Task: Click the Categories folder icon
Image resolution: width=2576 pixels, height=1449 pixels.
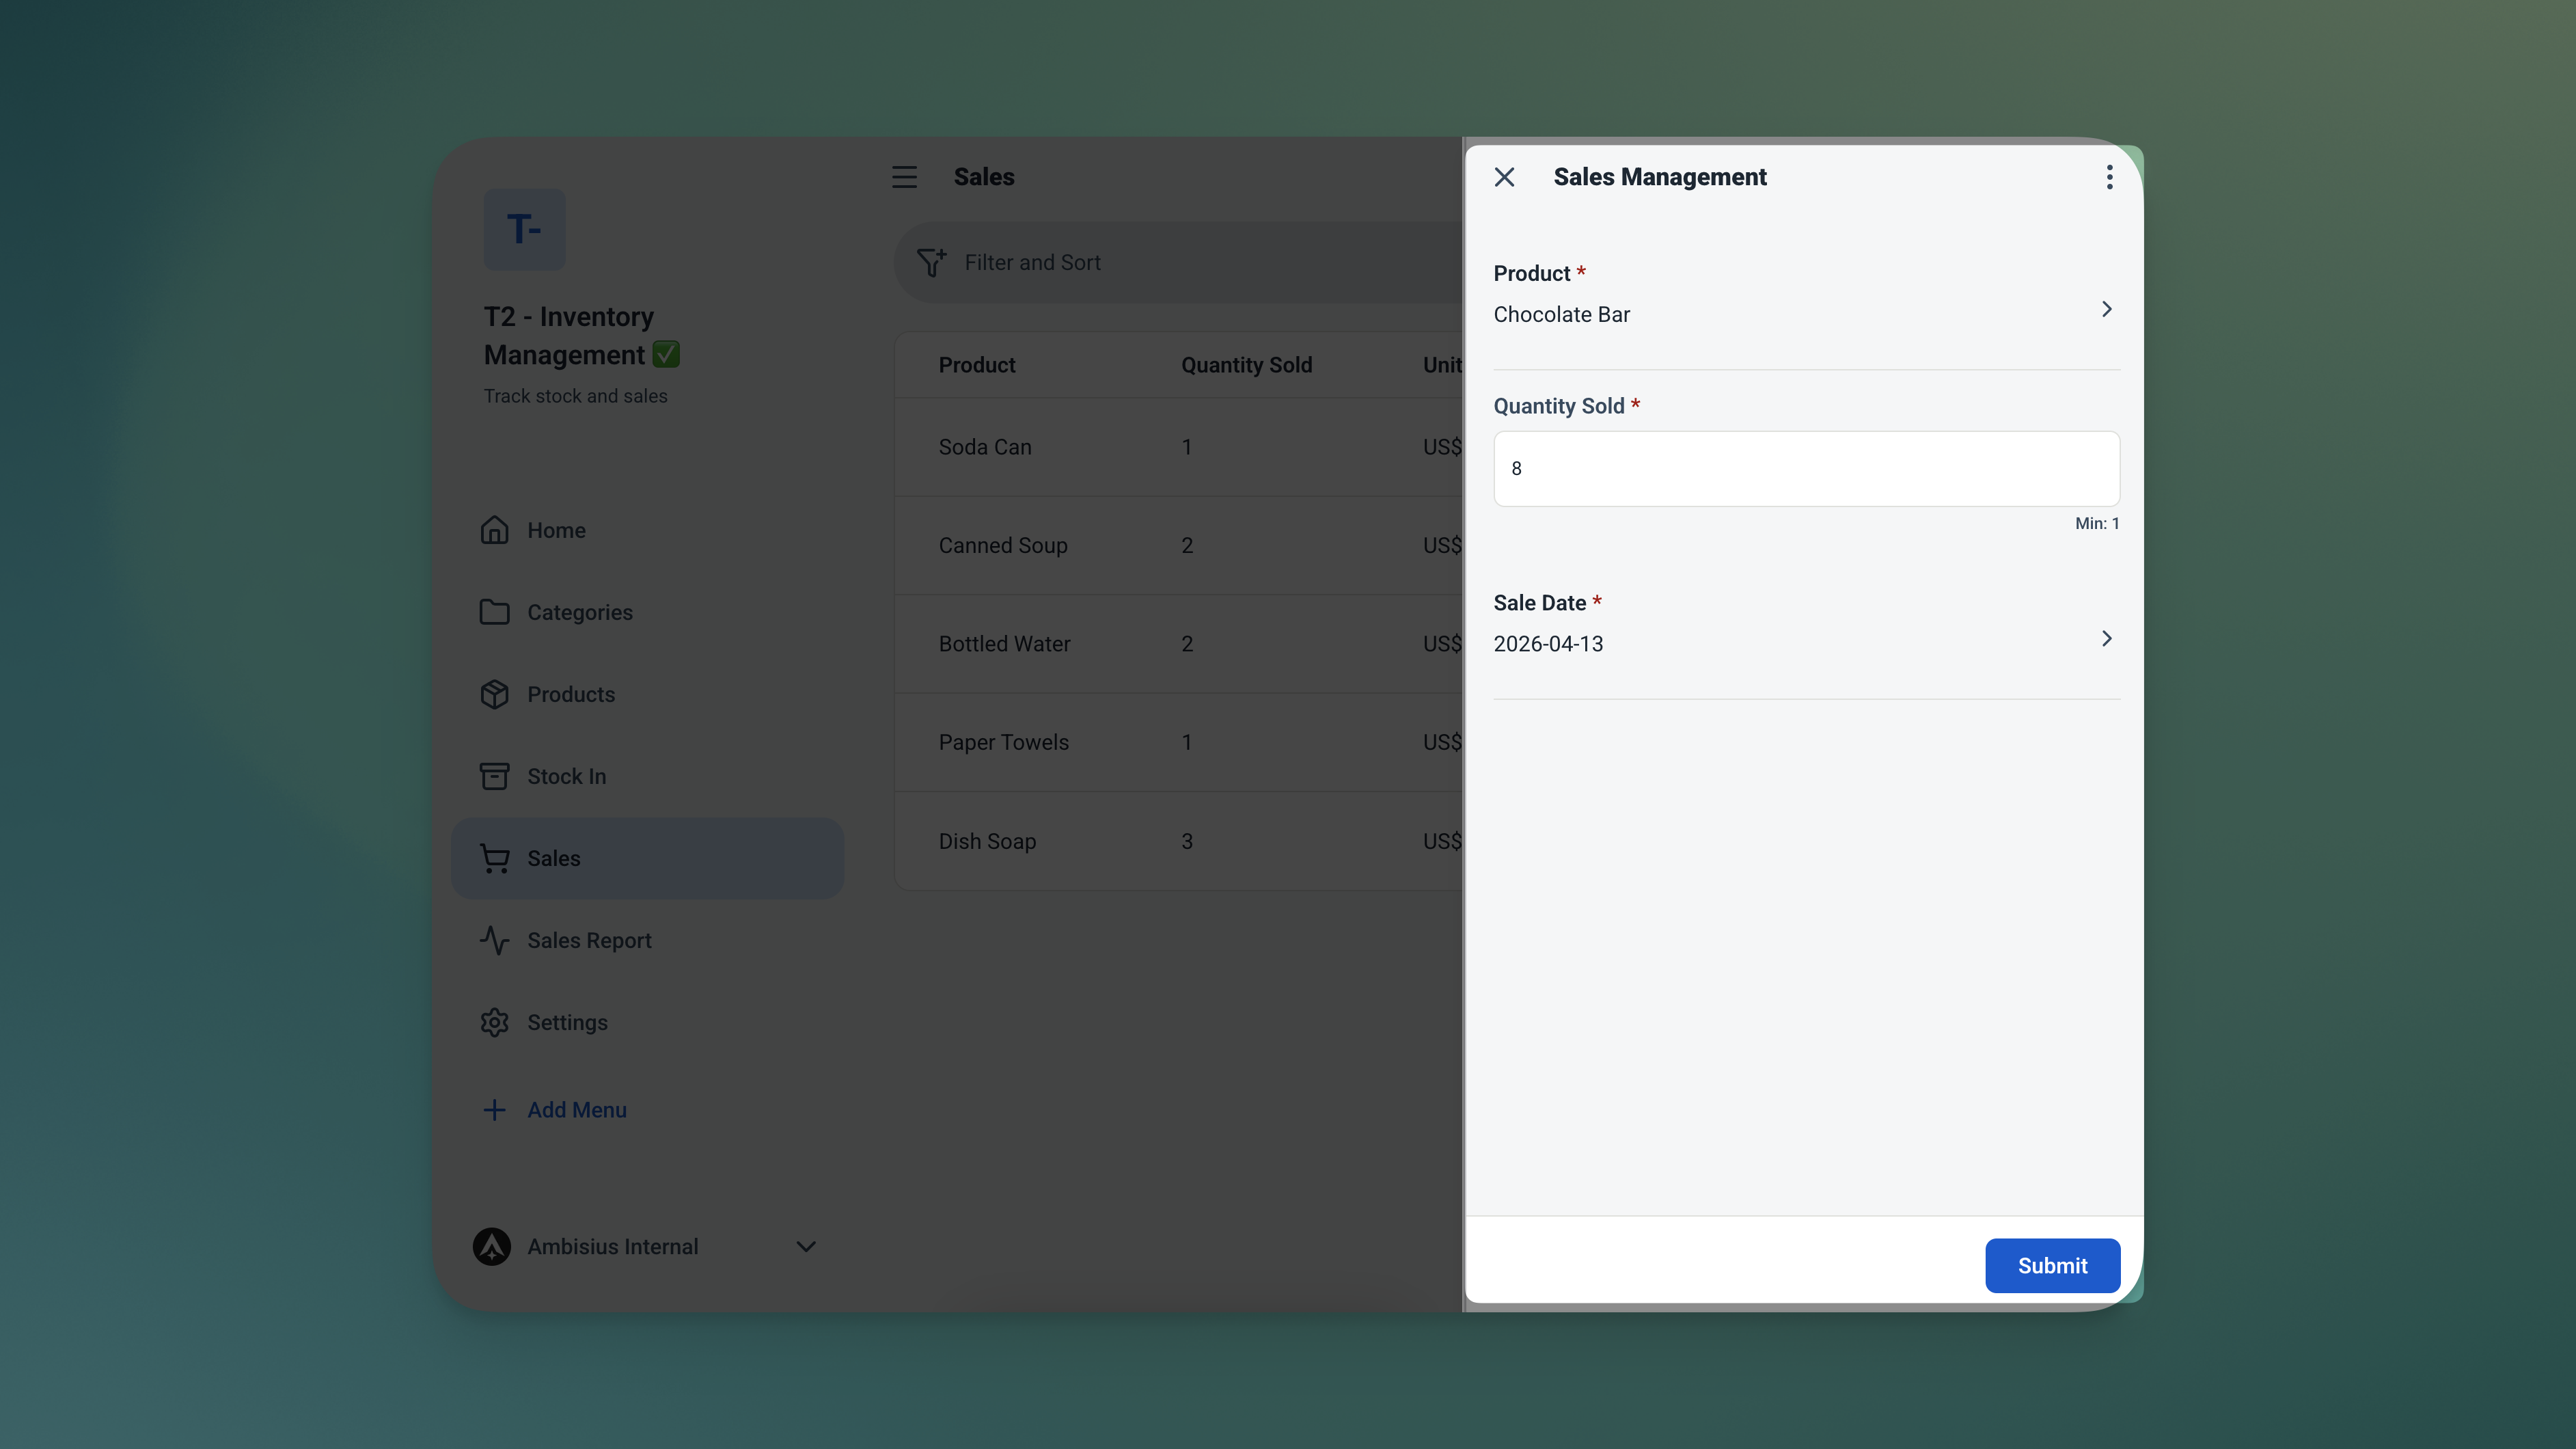Action: tap(494, 612)
